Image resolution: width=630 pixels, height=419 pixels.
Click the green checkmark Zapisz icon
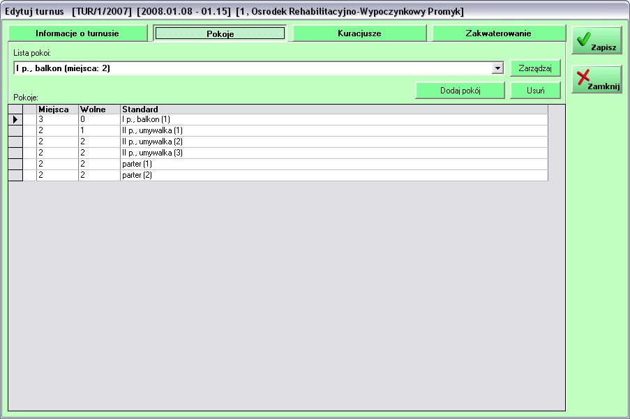[x=583, y=39]
